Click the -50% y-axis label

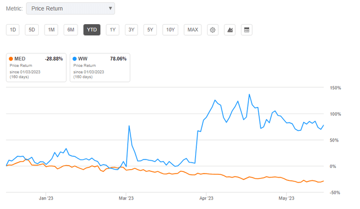pyautogui.click(x=335, y=193)
